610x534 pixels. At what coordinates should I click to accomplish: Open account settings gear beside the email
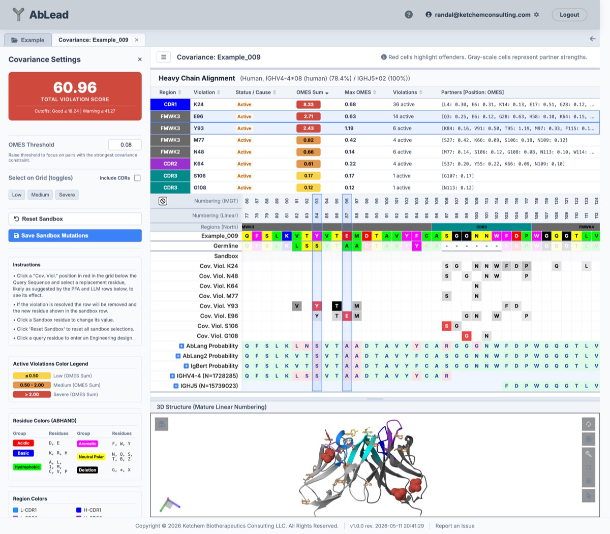click(x=536, y=15)
